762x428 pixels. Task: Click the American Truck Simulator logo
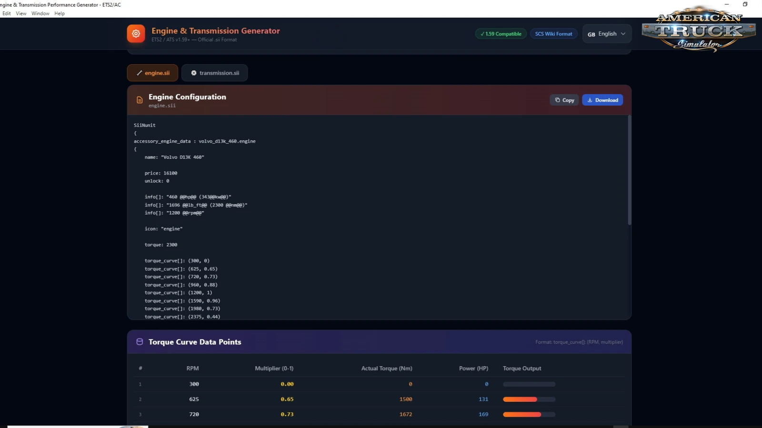click(x=699, y=29)
